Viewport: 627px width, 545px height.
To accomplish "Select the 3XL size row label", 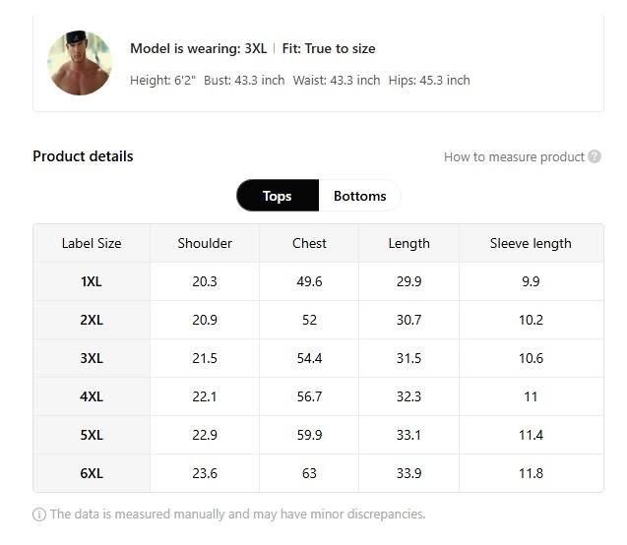I will pos(92,358).
